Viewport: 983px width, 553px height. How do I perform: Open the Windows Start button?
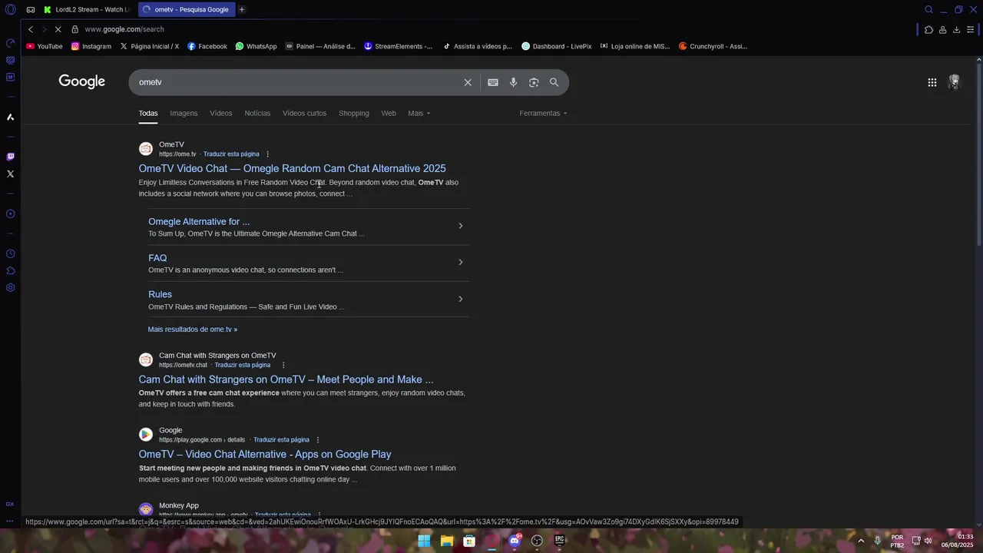pos(424,541)
